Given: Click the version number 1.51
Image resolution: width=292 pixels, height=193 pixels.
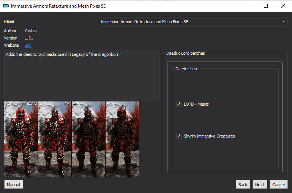Looking at the screenshot, I should pos(29,38).
